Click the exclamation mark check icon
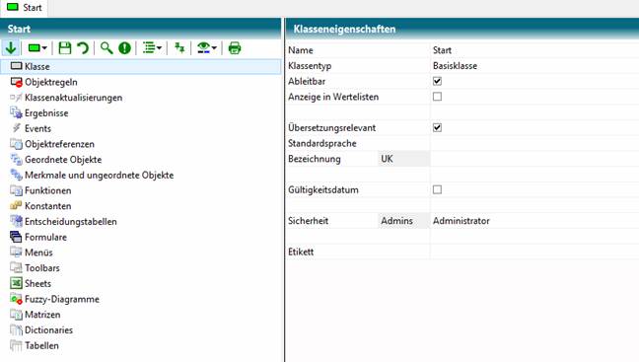639x362 pixels. (124, 48)
